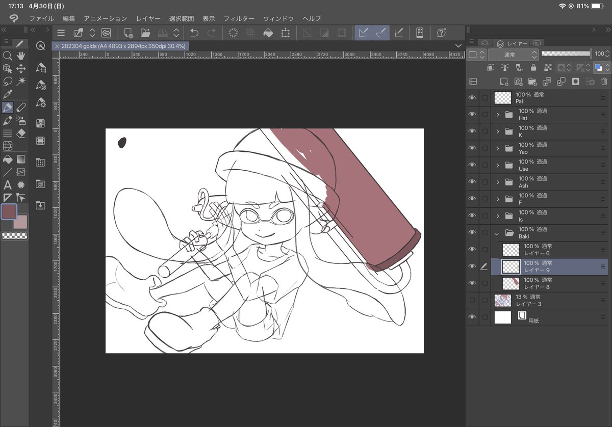Select the Text tool
The height and width of the screenshot is (427, 612).
pyautogui.click(x=7, y=184)
